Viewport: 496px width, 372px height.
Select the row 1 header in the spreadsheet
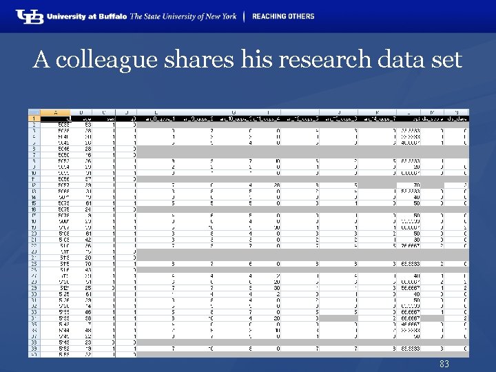pyautogui.click(x=34, y=118)
